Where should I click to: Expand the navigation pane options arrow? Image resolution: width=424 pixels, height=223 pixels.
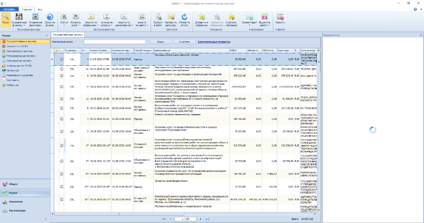click(46, 219)
